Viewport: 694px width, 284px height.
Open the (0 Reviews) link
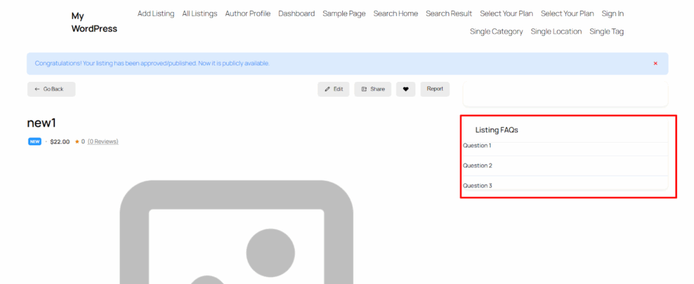(x=103, y=142)
